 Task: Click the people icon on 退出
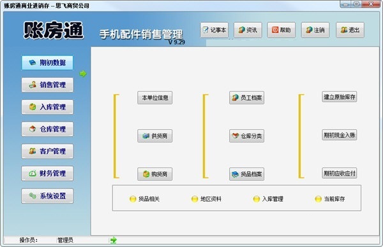click(x=344, y=30)
